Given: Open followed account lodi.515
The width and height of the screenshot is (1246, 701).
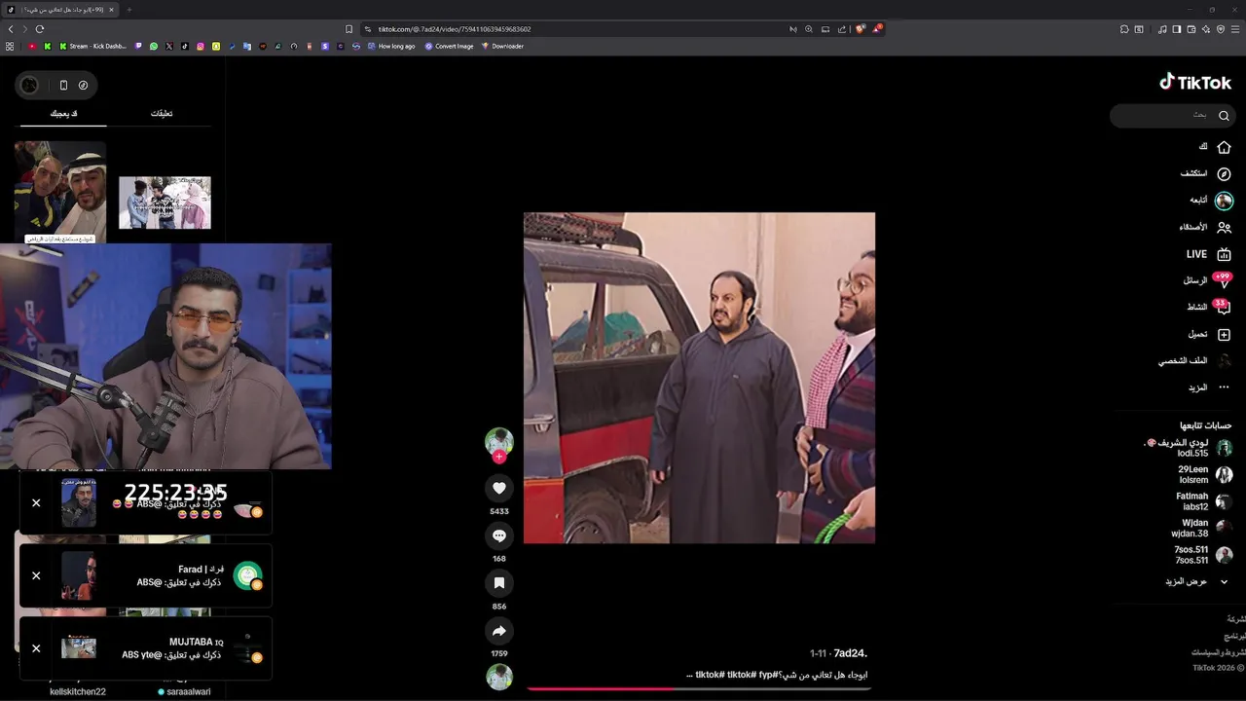Looking at the screenshot, I should point(1189,448).
